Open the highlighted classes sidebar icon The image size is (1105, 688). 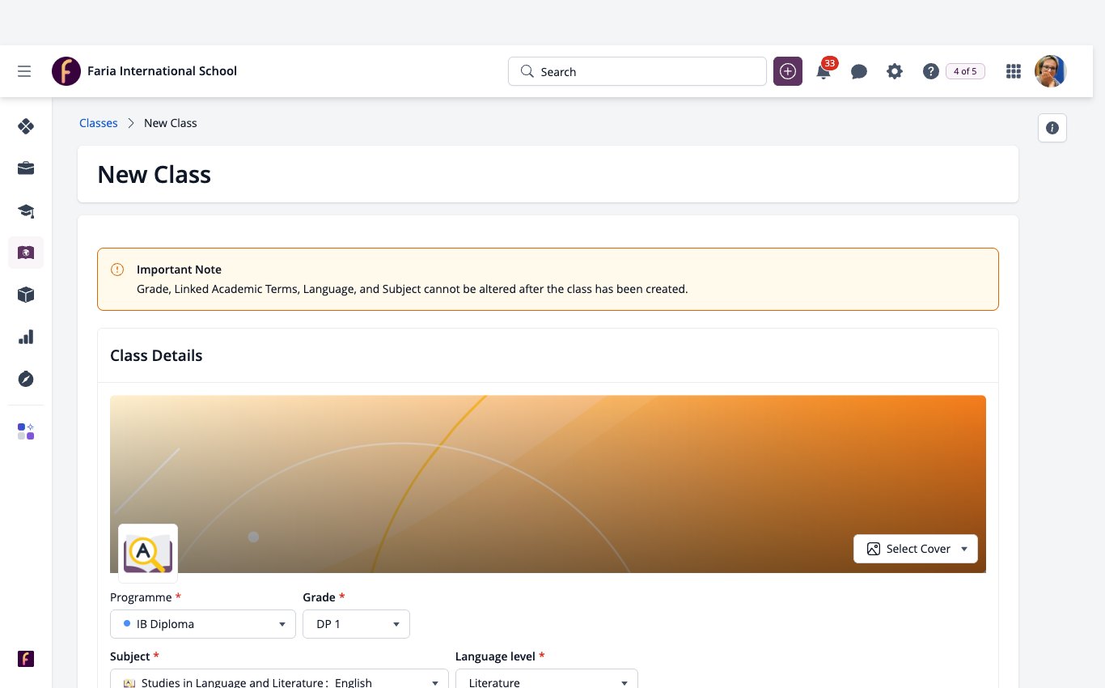26,253
